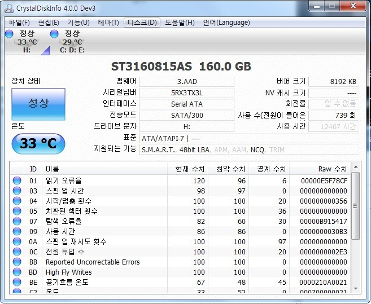Click the scrollbar down arrow in SMART list

coord(356,289)
